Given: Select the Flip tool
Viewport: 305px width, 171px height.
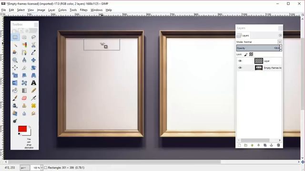Looking at the screenshot, I should point(15,83).
